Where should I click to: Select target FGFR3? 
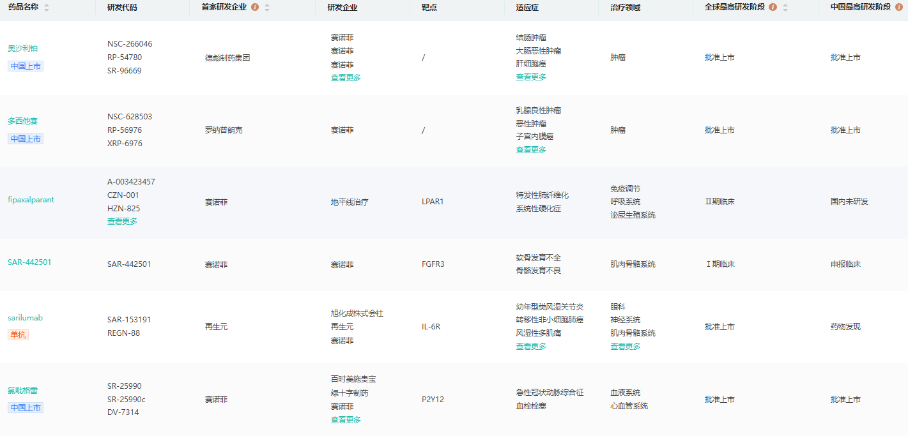pos(433,264)
